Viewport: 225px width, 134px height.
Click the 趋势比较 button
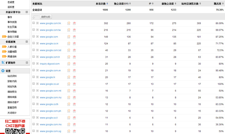(46, 17)
